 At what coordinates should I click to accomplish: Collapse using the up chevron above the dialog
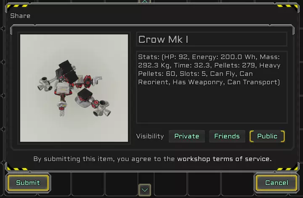[x=145, y=2]
